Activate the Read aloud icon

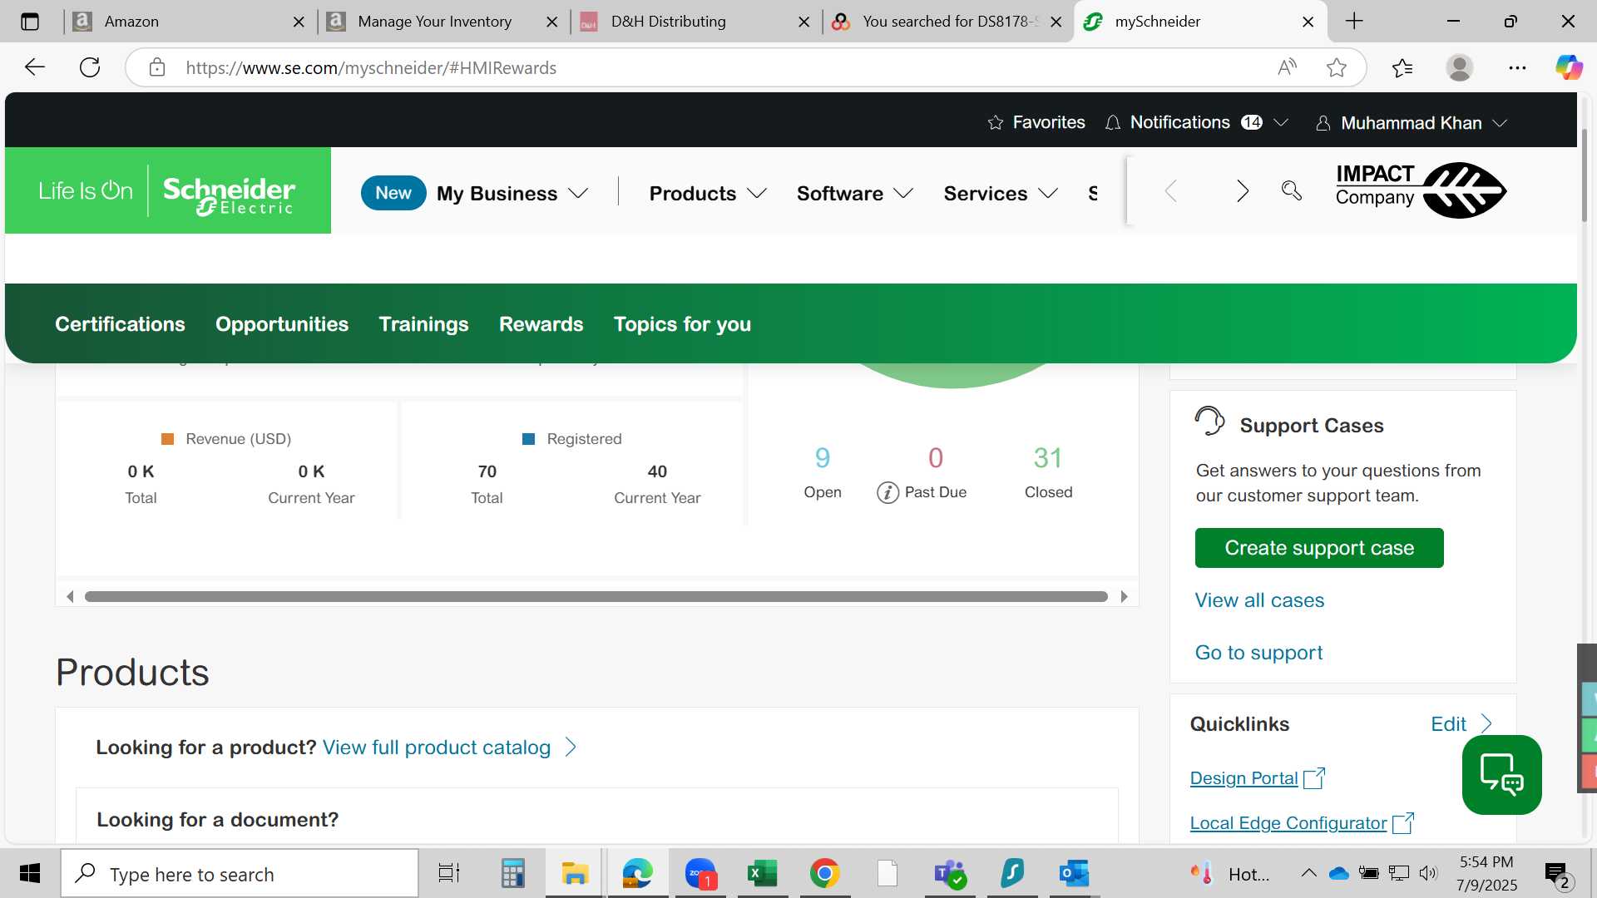(1287, 67)
